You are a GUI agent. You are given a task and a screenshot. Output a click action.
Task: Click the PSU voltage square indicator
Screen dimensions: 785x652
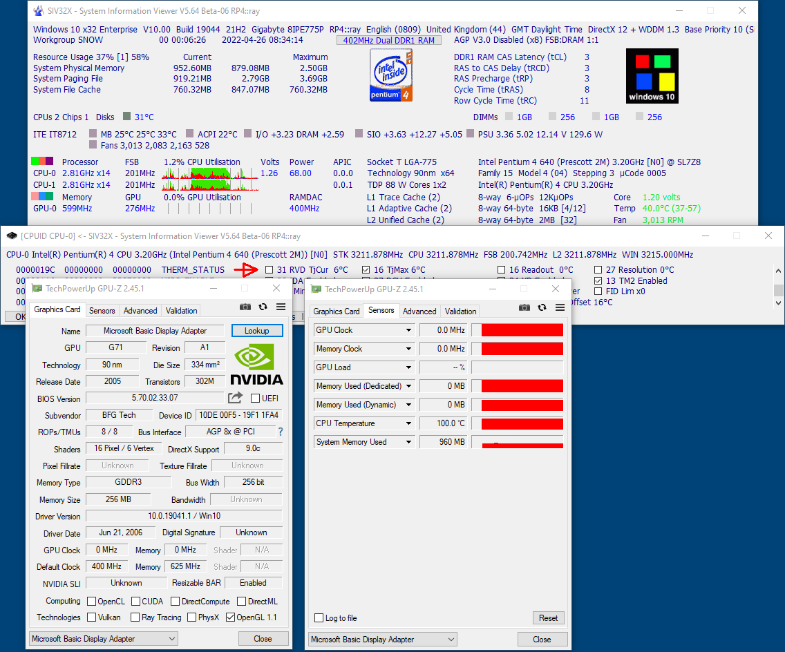470,133
